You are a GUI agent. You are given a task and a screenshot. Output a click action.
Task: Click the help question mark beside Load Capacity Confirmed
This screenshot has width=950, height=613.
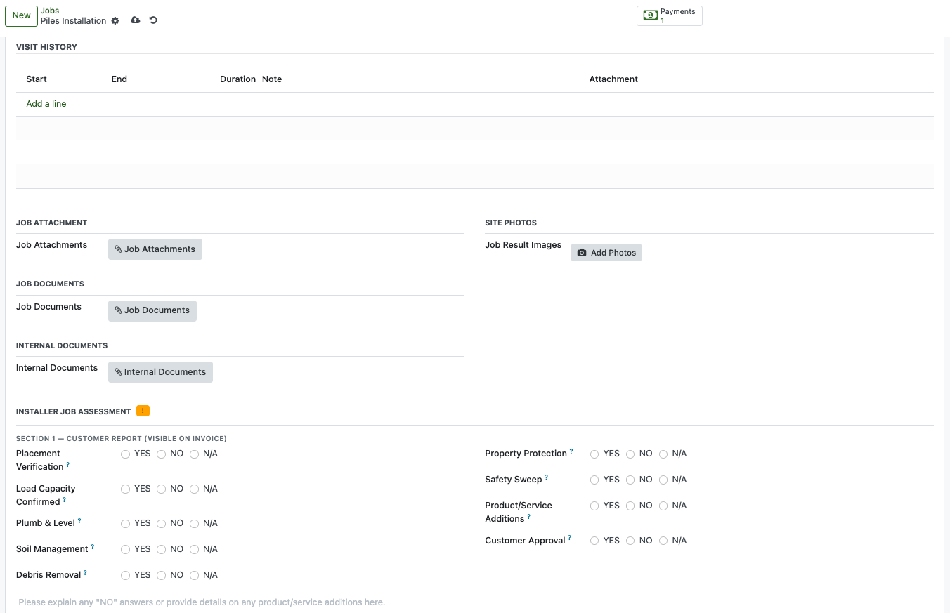coord(65,500)
